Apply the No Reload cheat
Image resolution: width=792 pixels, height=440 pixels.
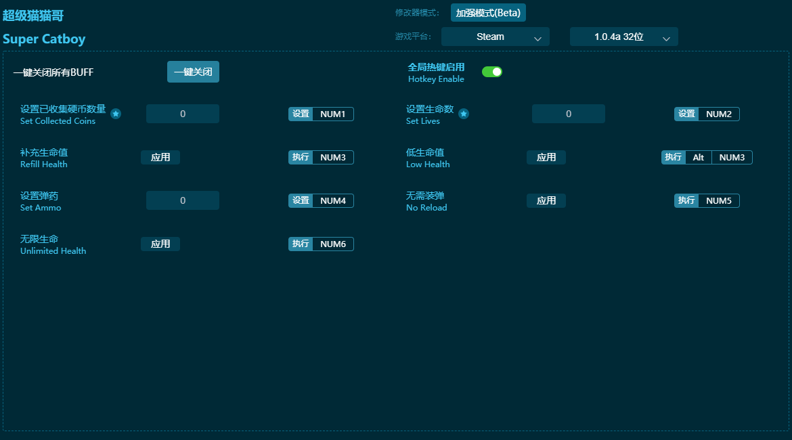(546, 200)
